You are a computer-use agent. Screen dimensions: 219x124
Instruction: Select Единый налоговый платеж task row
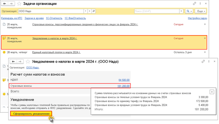[x=54, y=53]
